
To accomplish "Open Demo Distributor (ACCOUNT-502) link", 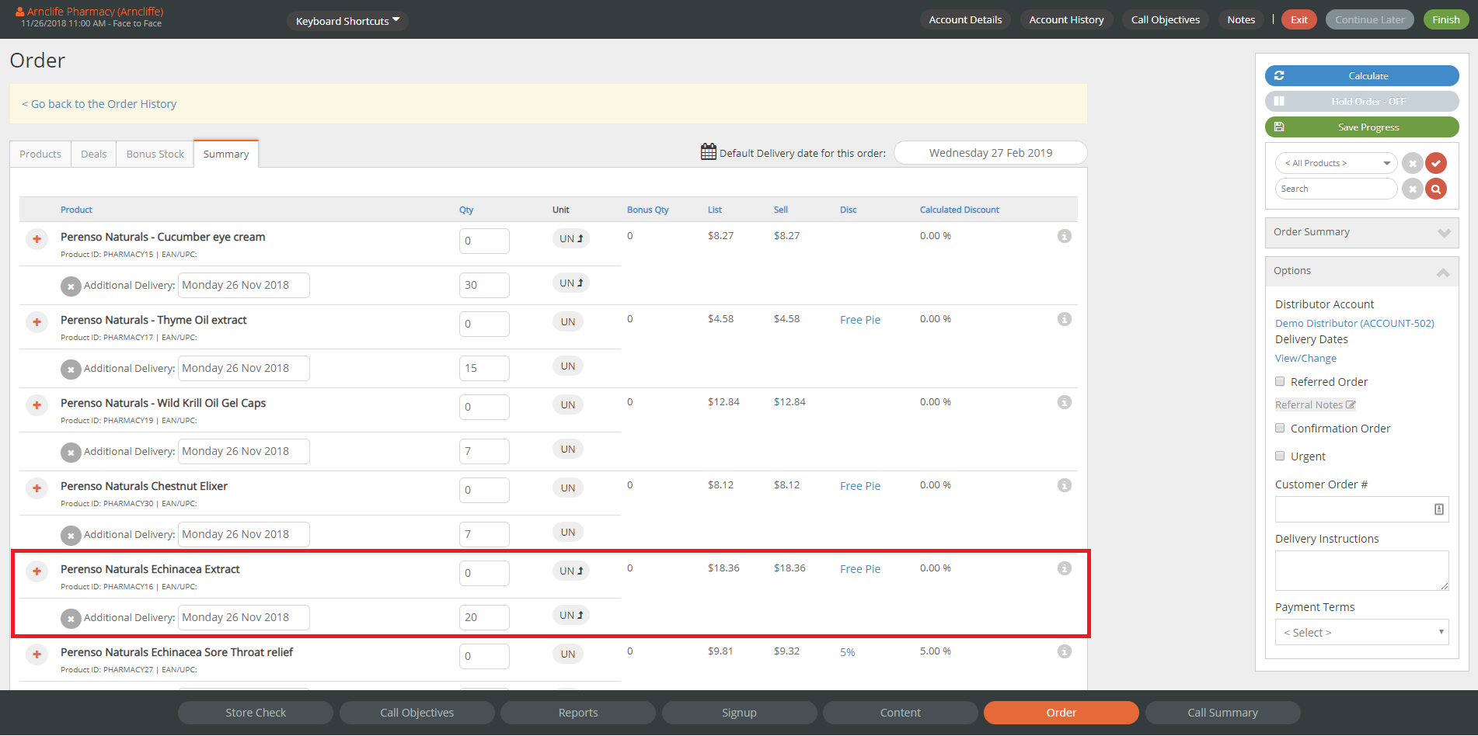I will click(1354, 323).
